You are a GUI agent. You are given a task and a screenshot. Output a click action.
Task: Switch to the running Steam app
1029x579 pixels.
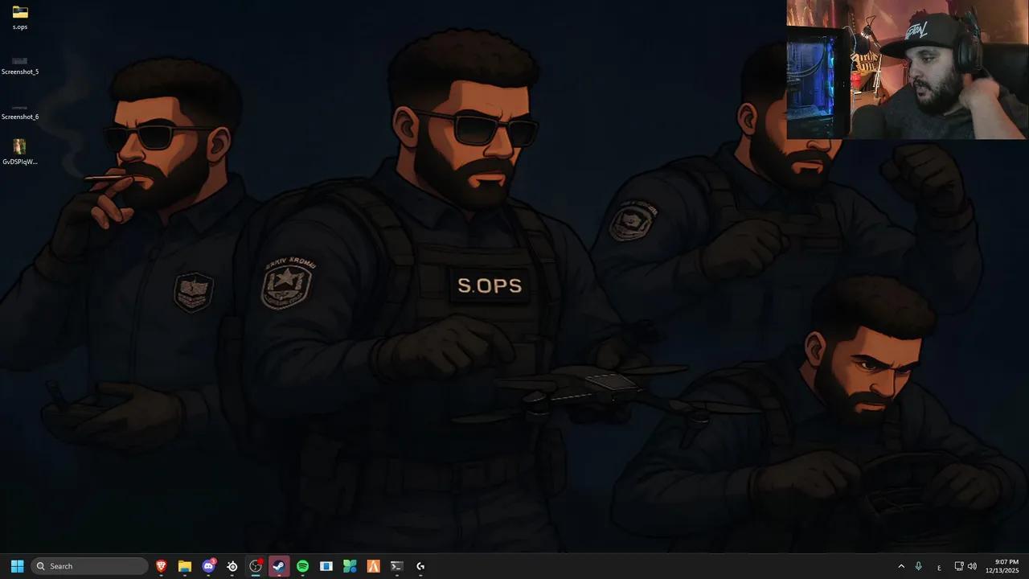(278, 566)
